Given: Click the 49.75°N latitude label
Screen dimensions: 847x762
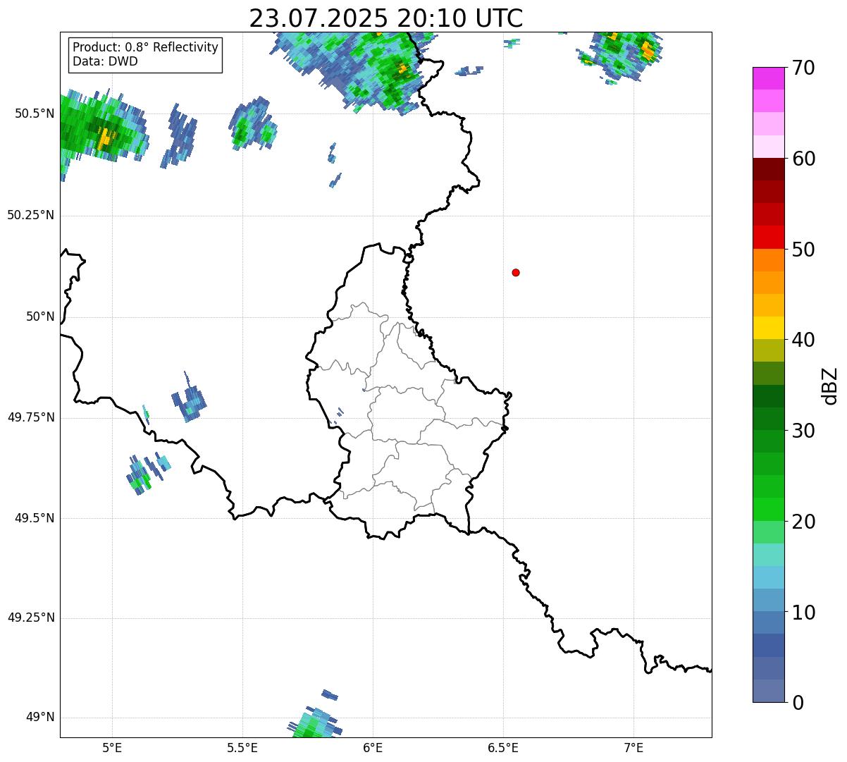Looking at the screenshot, I should (x=31, y=417).
